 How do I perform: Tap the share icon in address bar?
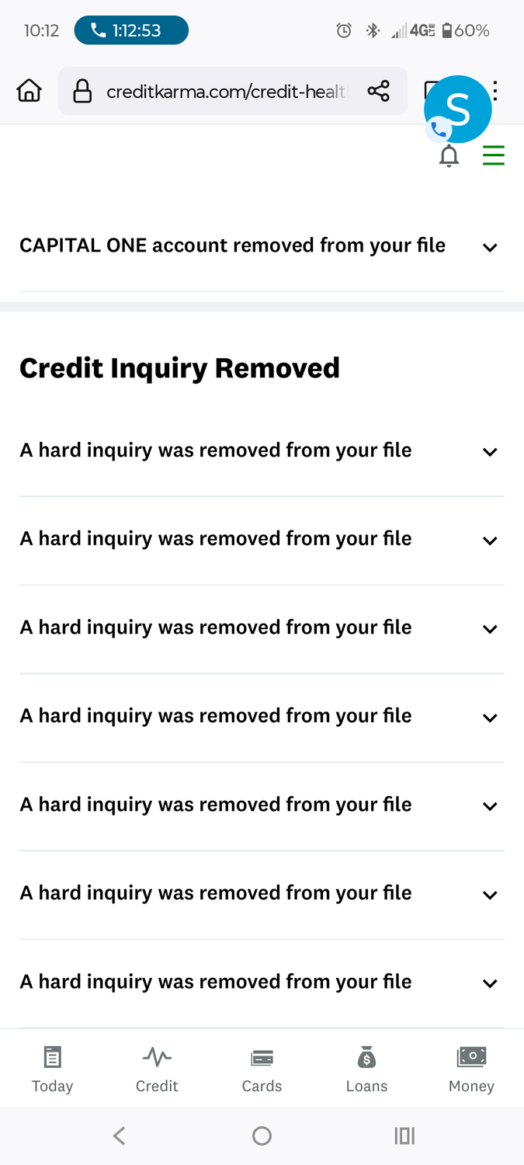[x=379, y=92]
